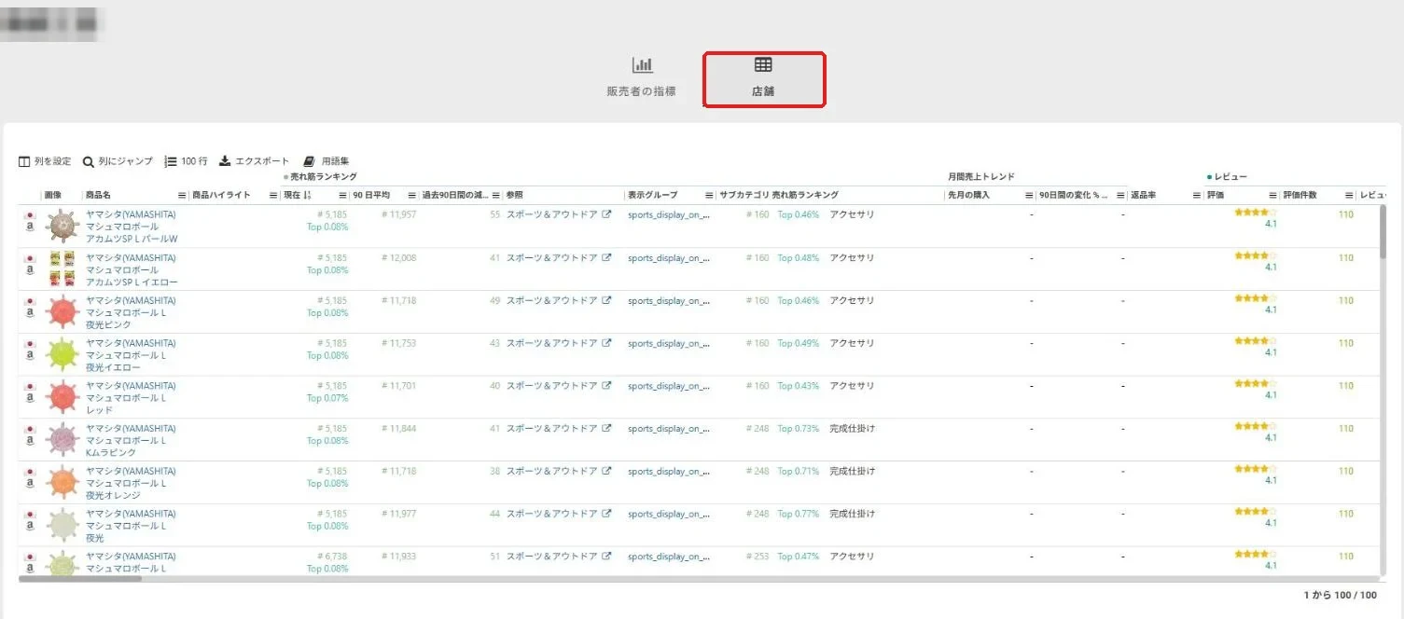Click the 画像 column header

point(53,195)
